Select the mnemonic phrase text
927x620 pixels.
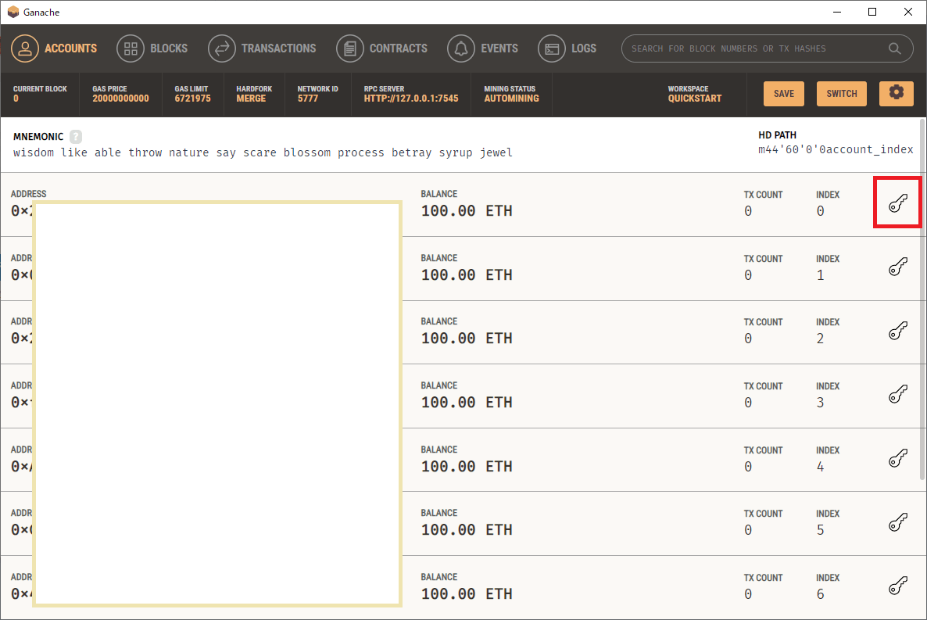coord(263,152)
